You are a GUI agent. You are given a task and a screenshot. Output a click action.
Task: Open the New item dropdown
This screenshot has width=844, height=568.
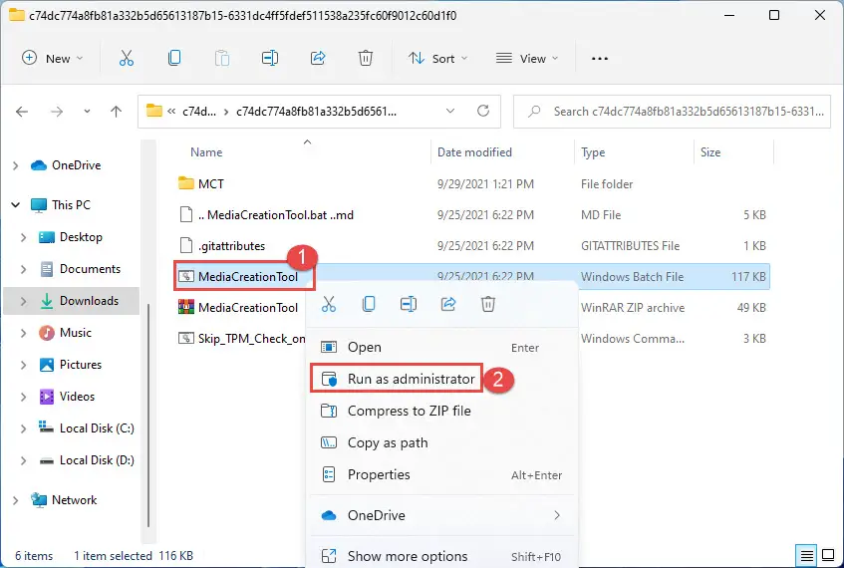pos(52,58)
